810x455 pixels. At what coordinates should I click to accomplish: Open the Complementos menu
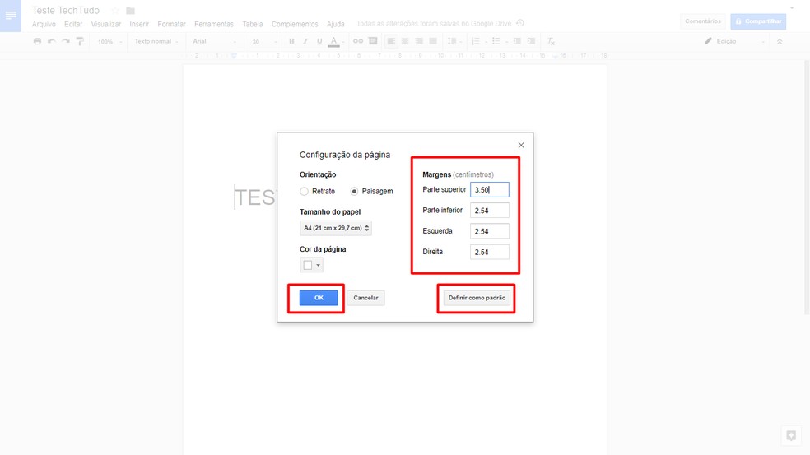[x=295, y=24]
